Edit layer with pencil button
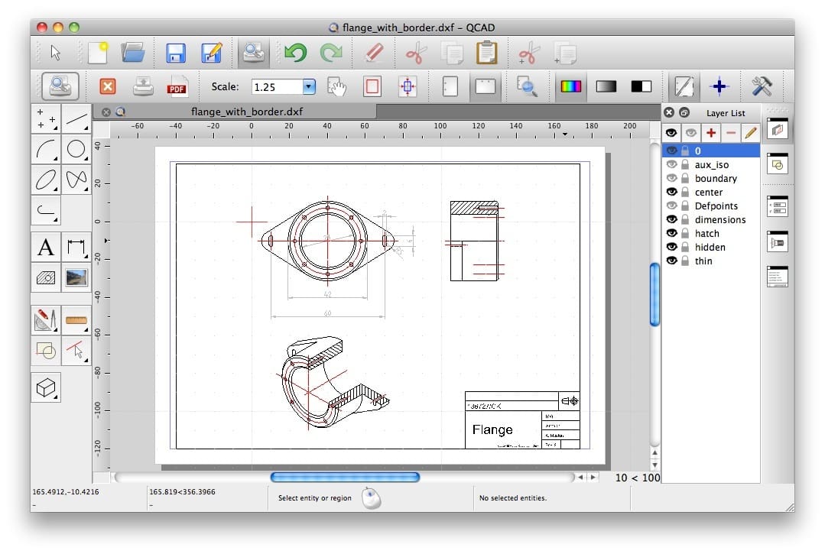Screen dimensions: 825x554 pyautogui.click(x=751, y=133)
